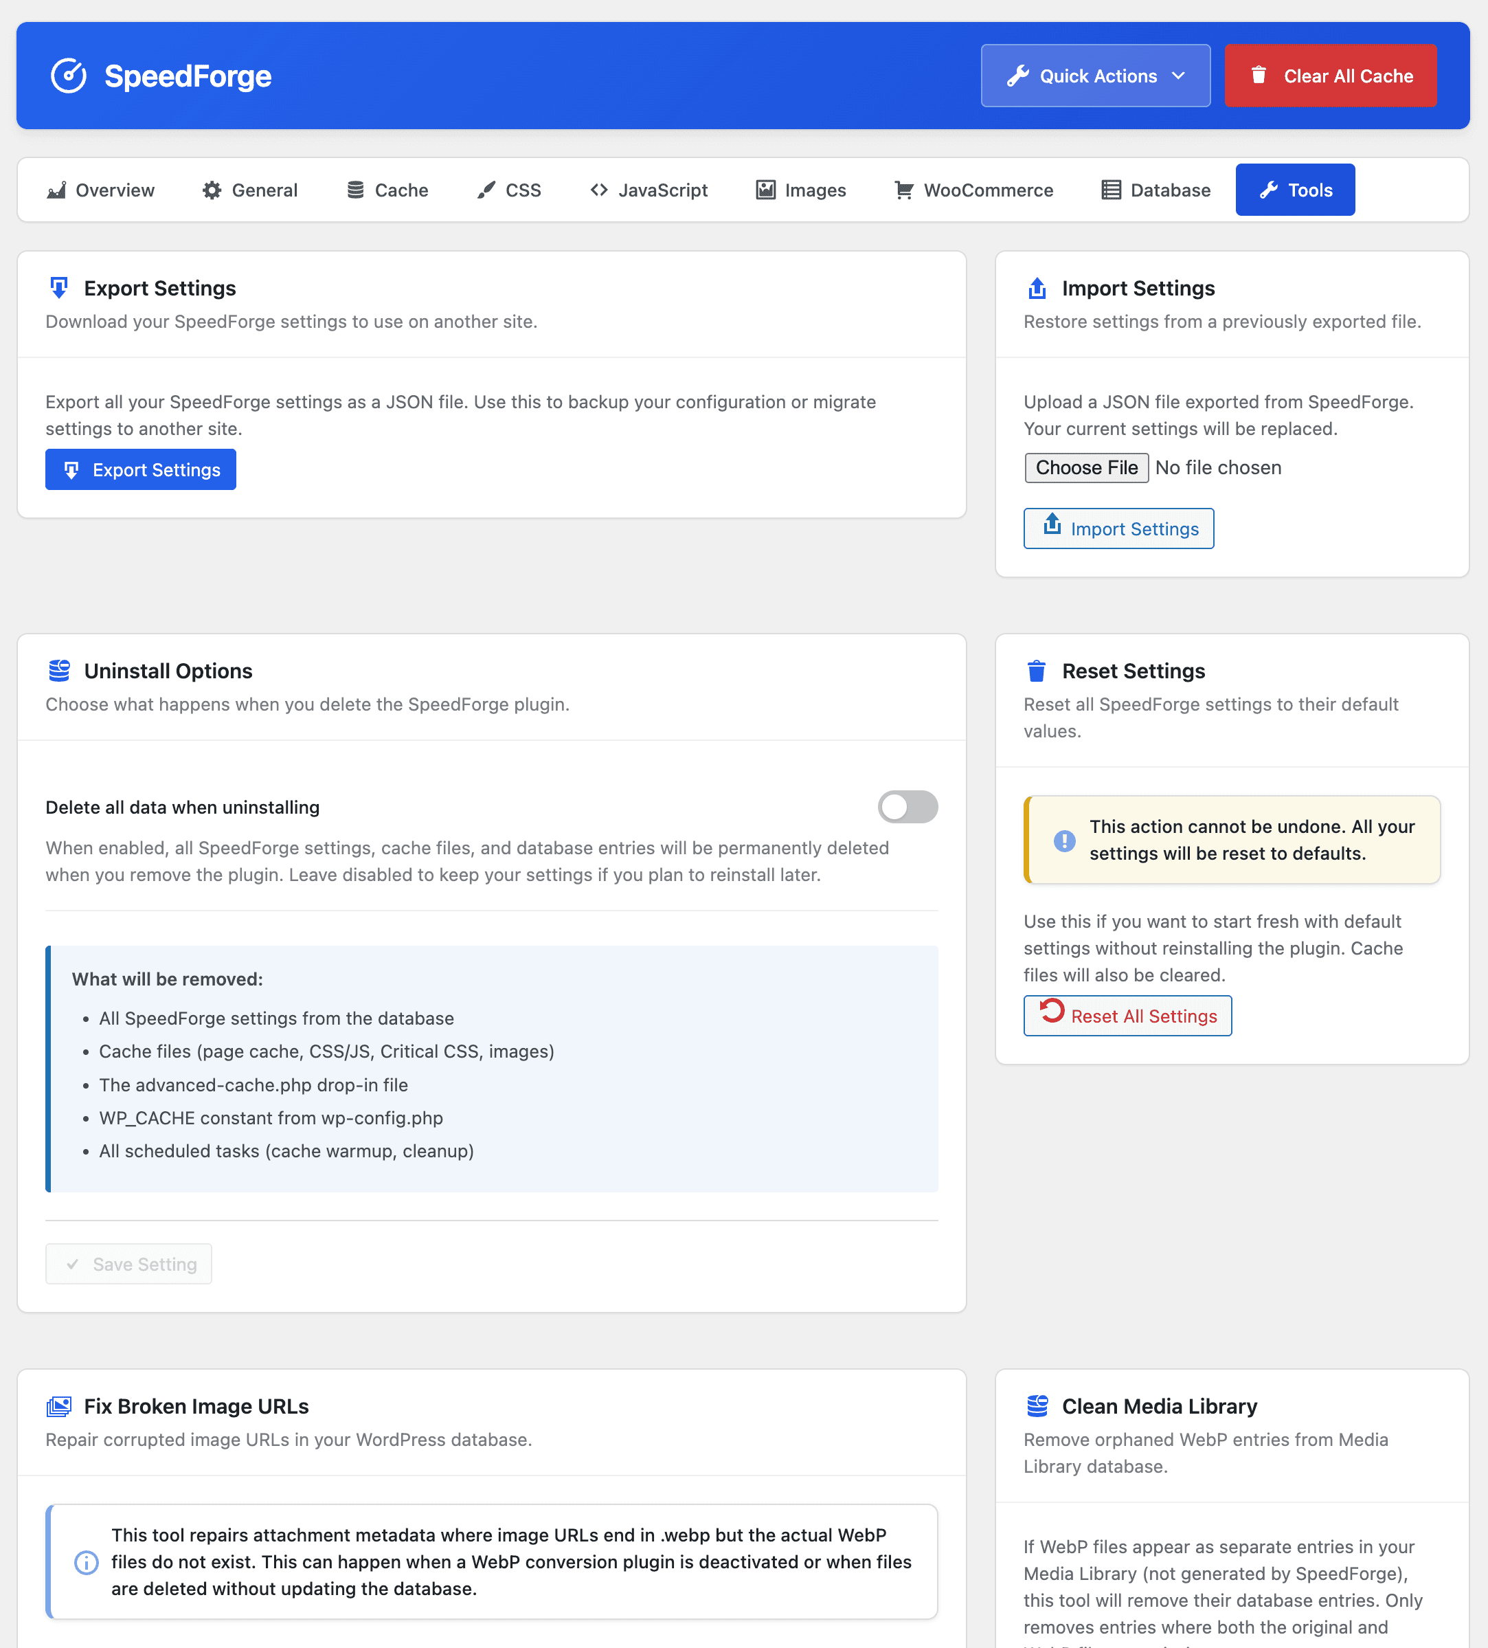Click the Quick Actions chevron arrow

[x=1178, y=76]
